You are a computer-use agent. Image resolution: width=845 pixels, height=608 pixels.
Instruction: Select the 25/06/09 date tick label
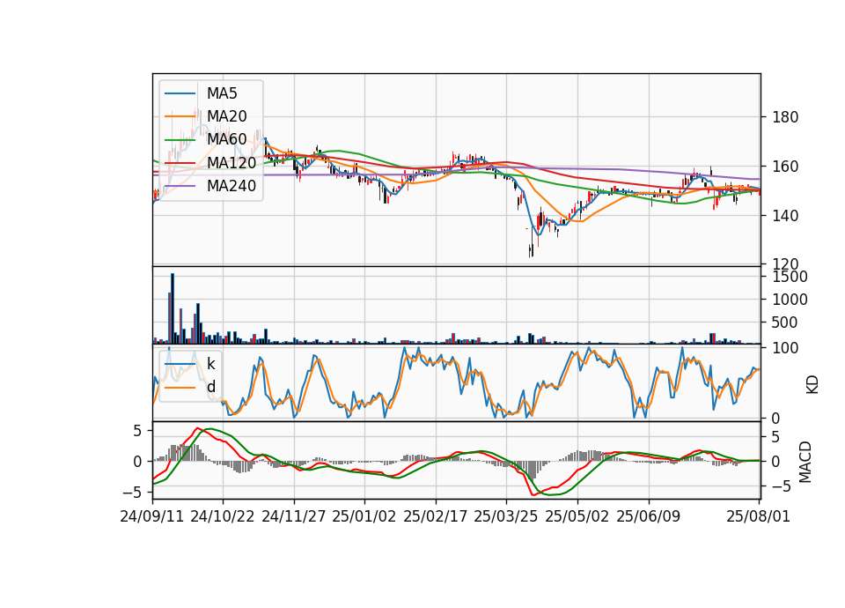pos(649,516)
